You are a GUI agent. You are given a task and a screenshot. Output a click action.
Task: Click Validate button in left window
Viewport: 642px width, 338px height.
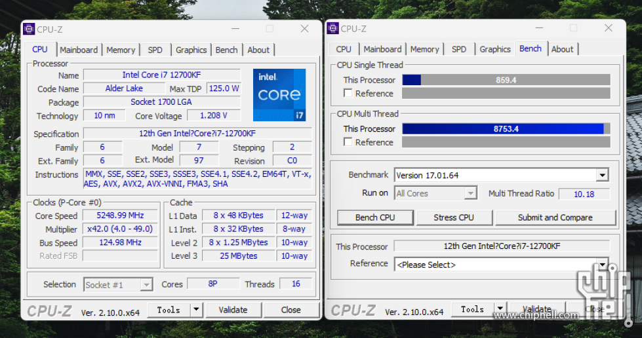click(233, 310)
